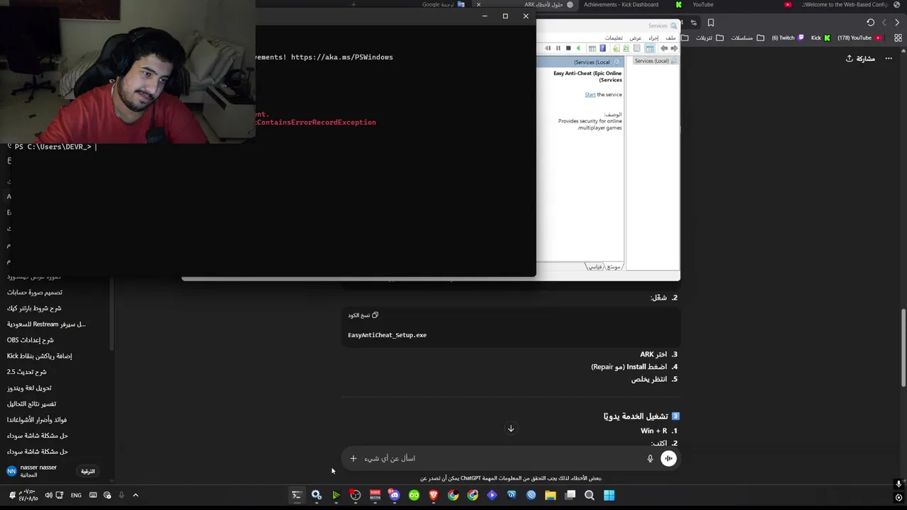Click the browser bookmark icon
This screenshot has width=907, height=510.
711,23
